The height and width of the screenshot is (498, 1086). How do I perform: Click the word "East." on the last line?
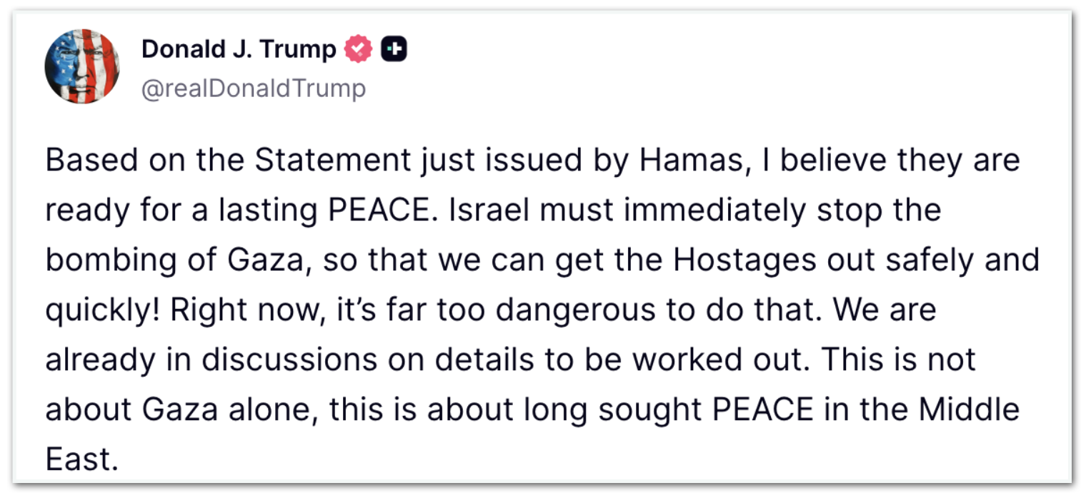coord(81,459)
